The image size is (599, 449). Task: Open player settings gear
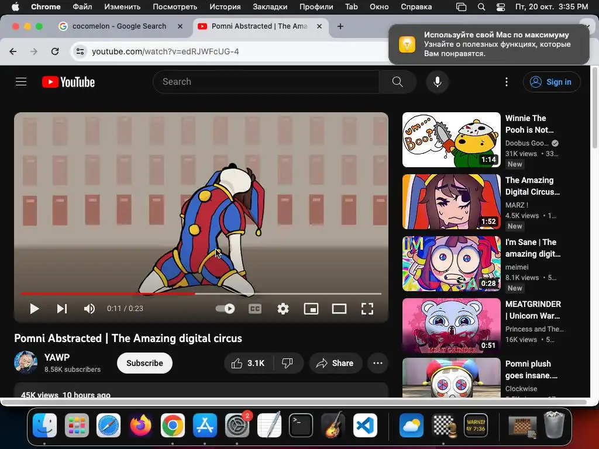(283, 309)
